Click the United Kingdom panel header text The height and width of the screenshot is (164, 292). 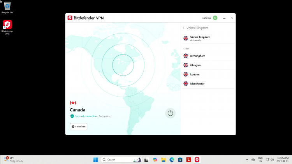point(197,28)
